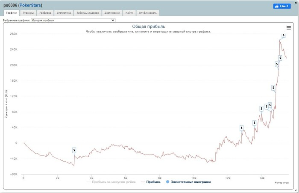The width and height of the screenshot is (299, 193).
Task: Click the Общая прибыль chart title
Action: point(149,27)
